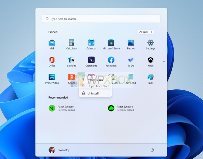Select Uninstall from context menu
The image size is (203, 159).
(95, 93)
